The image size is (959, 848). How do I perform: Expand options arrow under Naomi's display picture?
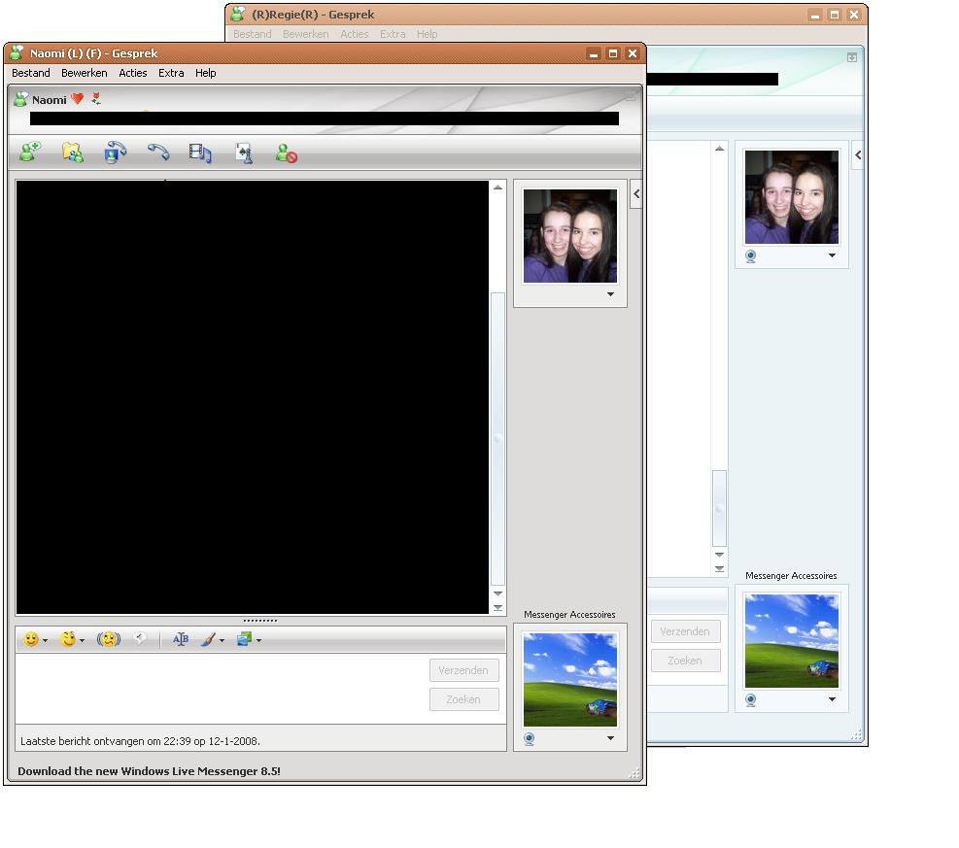point(610,294)
